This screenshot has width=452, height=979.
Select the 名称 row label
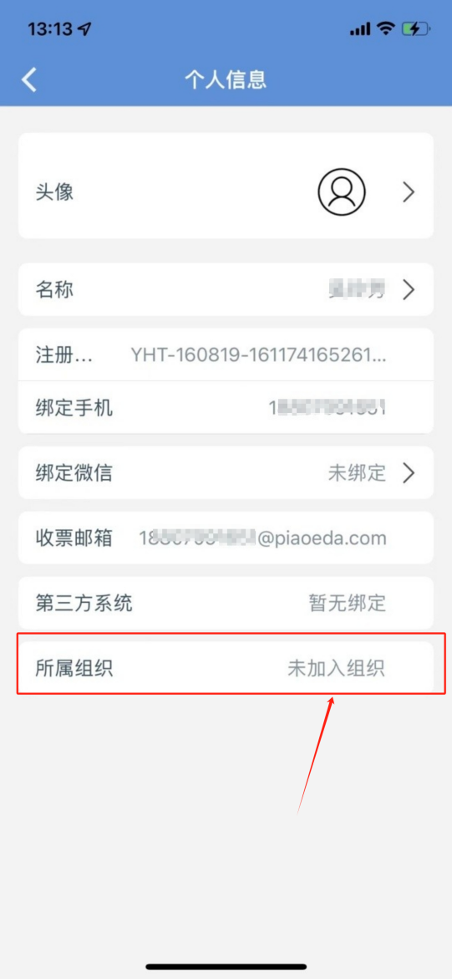[55, 290]
